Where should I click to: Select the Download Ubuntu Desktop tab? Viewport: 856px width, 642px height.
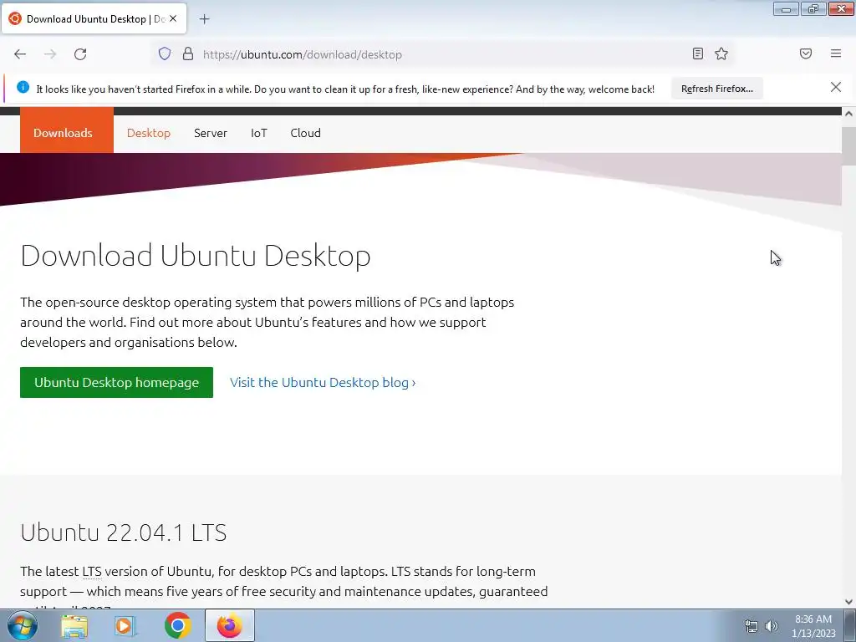click(x=94, y=19)
